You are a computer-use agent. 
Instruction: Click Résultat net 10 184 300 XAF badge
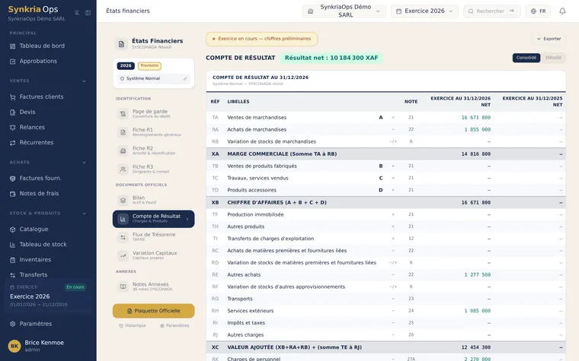[331, 58]
